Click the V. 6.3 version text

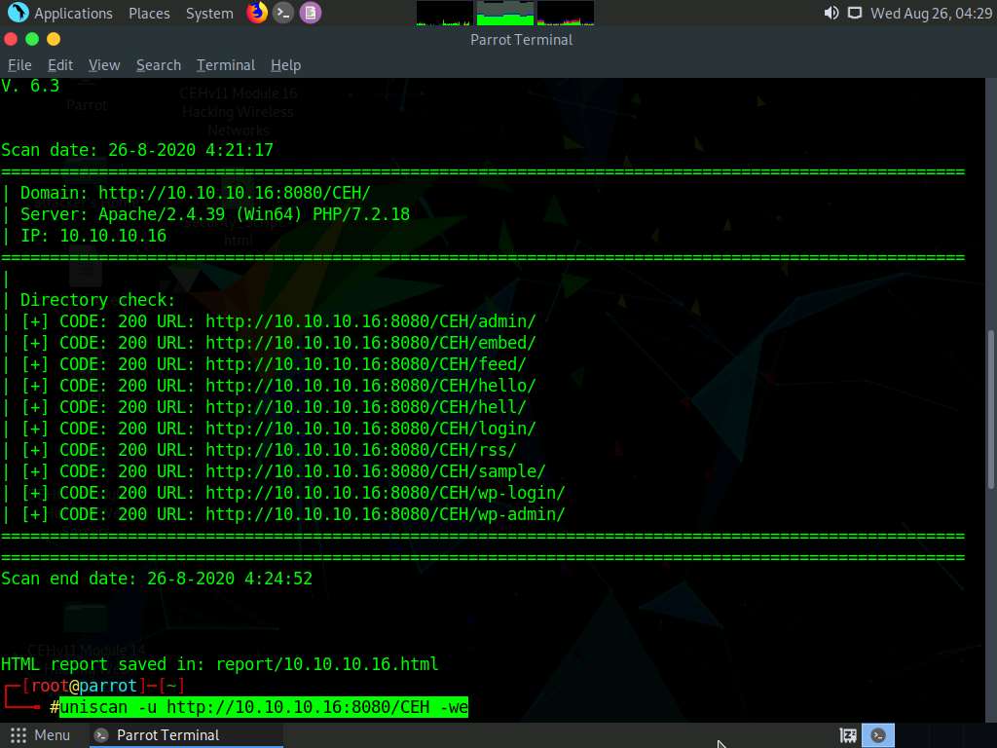coord(30,86)
